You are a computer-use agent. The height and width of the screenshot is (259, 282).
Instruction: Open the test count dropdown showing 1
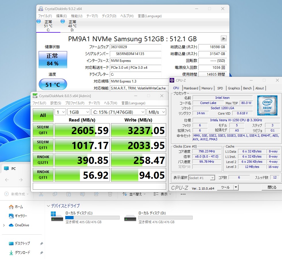[x=60, y=112]
